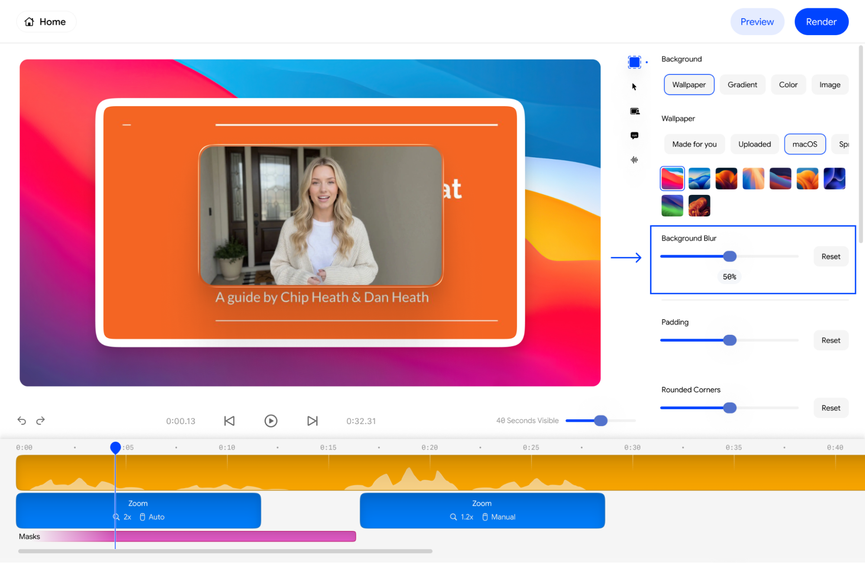The width and height of the screenshot is (865, 563).
Task: Open the camera overlay settings icon
Action: click(x=634, y=111)
